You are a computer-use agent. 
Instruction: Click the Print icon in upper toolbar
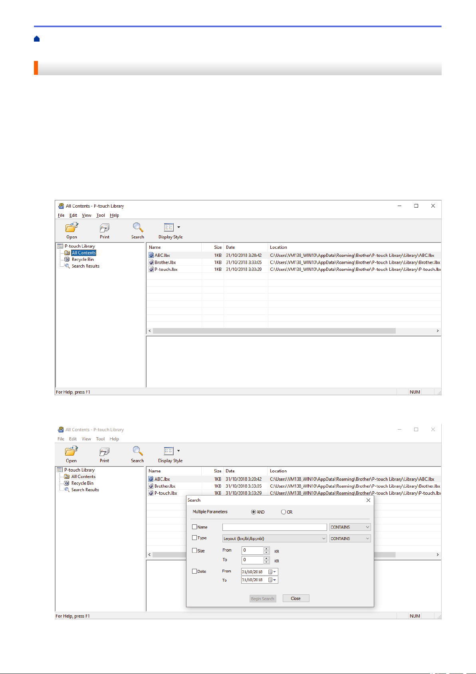(x=105, y=228)
